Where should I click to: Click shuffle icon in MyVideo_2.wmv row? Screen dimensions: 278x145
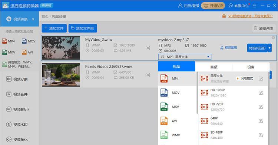(148, 48)
